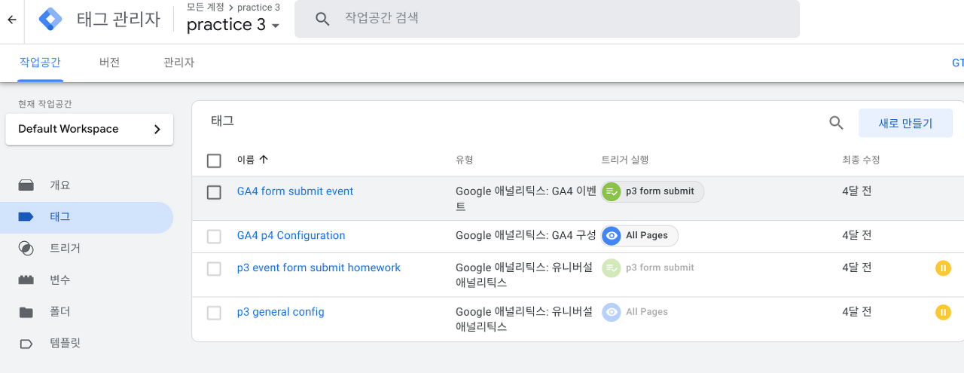
Task: Open the GA4 form submit event tag
Action: [295, 191]
